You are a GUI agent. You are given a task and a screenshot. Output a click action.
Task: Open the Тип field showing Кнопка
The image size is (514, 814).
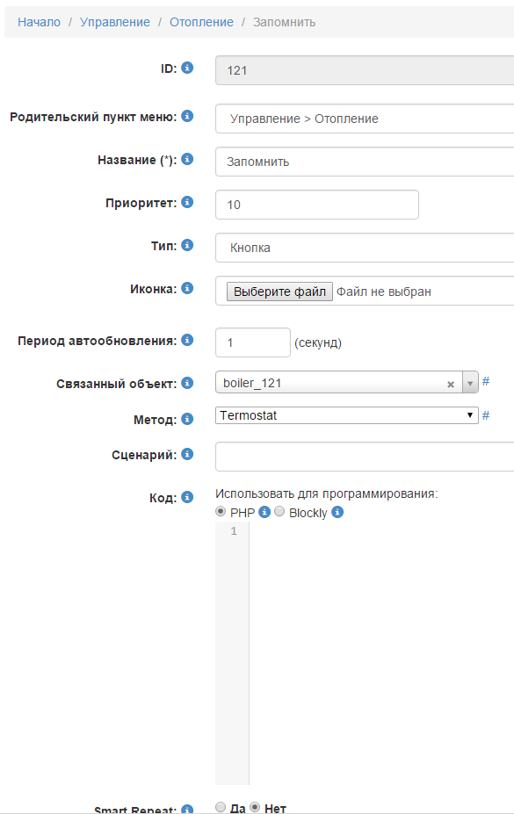click(x=351, y=246)
